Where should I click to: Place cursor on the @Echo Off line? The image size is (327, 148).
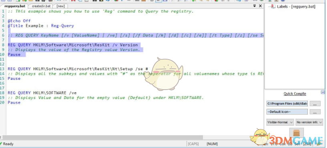pos(19,21)
